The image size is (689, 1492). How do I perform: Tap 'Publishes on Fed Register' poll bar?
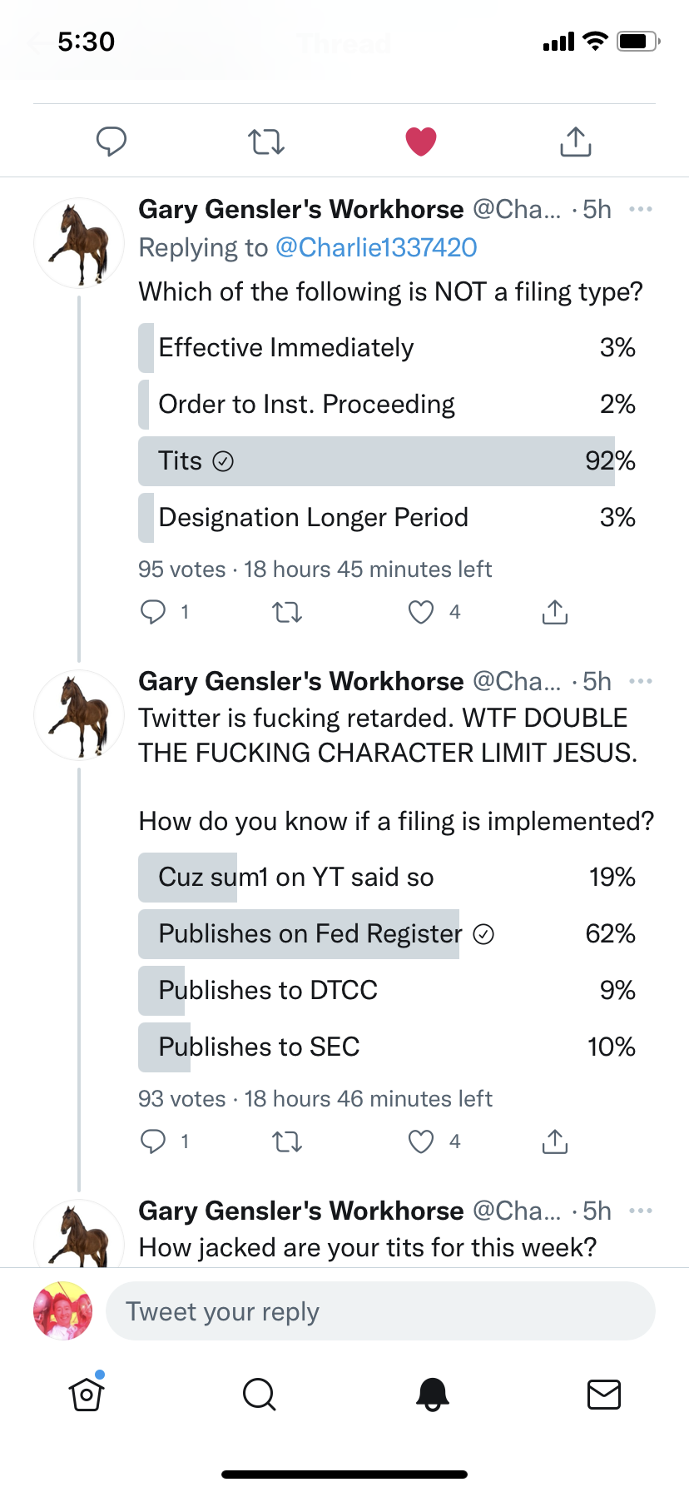pos(310,934)
